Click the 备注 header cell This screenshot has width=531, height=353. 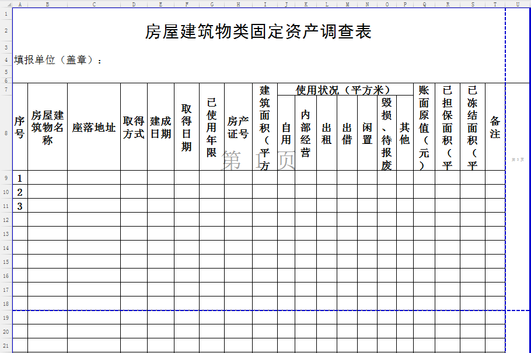point(495,127)
